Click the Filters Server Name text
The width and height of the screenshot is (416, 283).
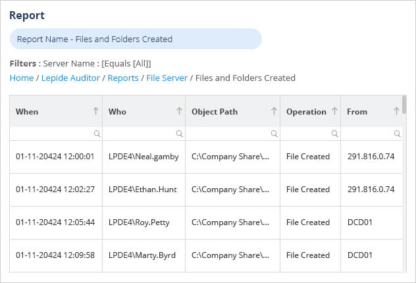point(80,64)
